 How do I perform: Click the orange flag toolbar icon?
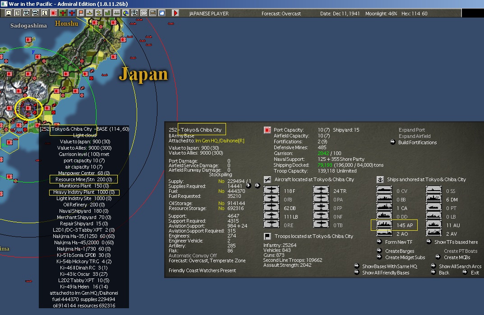point(81,13)
